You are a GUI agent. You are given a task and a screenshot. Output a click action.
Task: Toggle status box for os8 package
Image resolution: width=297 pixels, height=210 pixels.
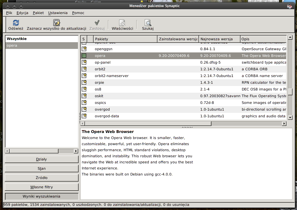pyautogui.click(x=84, y=89)
